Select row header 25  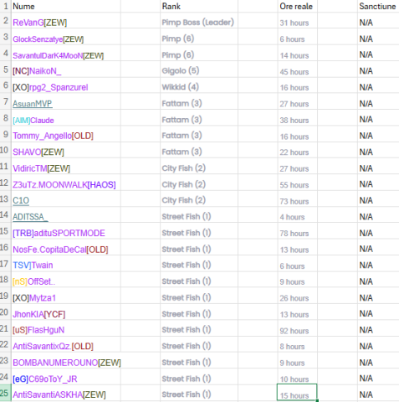[x=5, y=393]
